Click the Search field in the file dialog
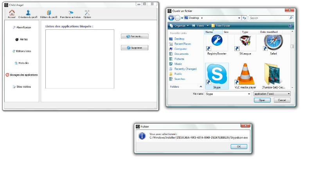This screenshot has height=171, width=313. 269,18
